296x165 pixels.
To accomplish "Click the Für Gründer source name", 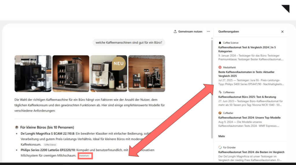I will pyautogui.click(x=229, y=147).
